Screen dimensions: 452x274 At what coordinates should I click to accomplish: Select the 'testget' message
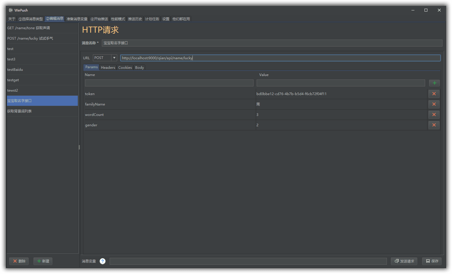click(42, 80)
